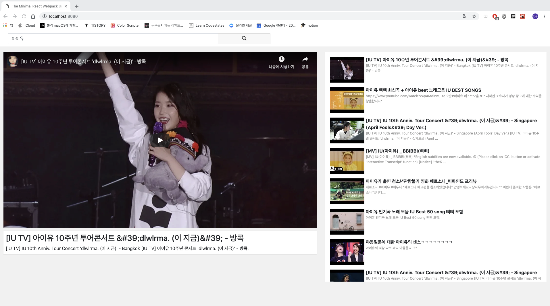Go back with browser back arrow

point(5,16)
